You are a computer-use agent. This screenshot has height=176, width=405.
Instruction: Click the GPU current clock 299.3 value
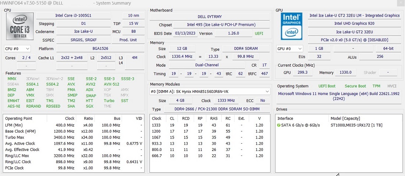tap(302, 73)
